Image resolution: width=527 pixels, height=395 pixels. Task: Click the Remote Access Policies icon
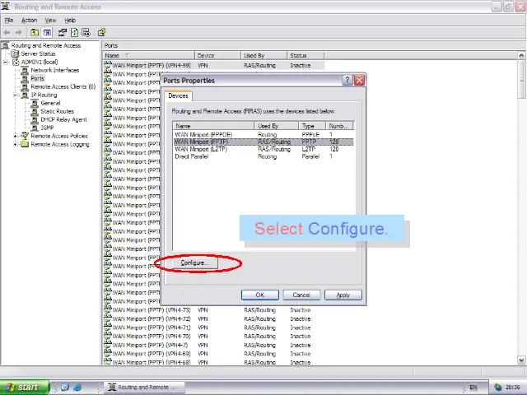pos(25,136)
